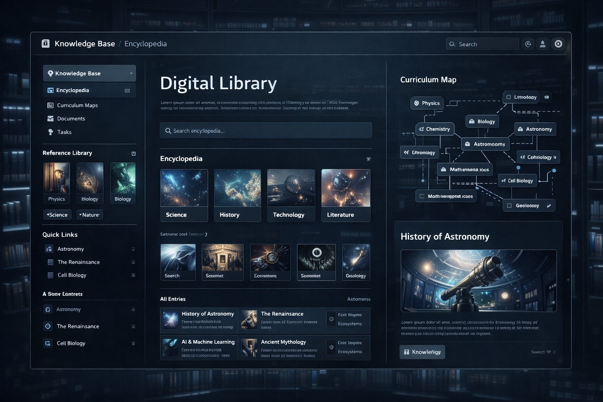Click Encyclopedia breadcrumb in header
Viewport: 603px width, 402px height.
click(x=145, y=44)
